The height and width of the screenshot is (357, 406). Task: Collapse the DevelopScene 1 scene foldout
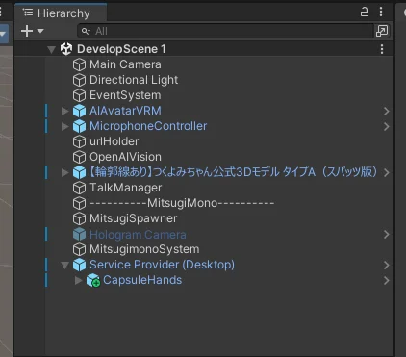[x=51, y=49]
